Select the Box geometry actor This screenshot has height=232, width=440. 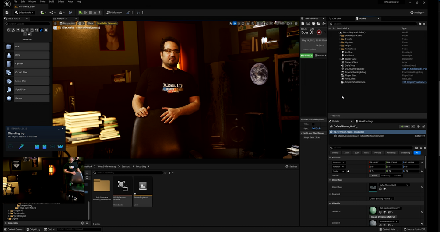[x=27, y=46]
